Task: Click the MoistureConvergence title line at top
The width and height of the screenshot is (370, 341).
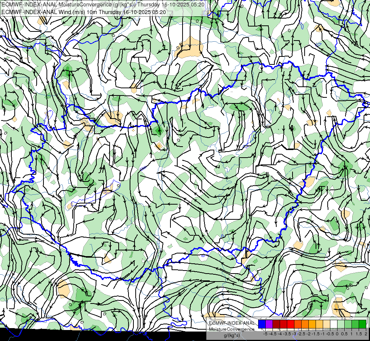Action: [x=103, y=5]
